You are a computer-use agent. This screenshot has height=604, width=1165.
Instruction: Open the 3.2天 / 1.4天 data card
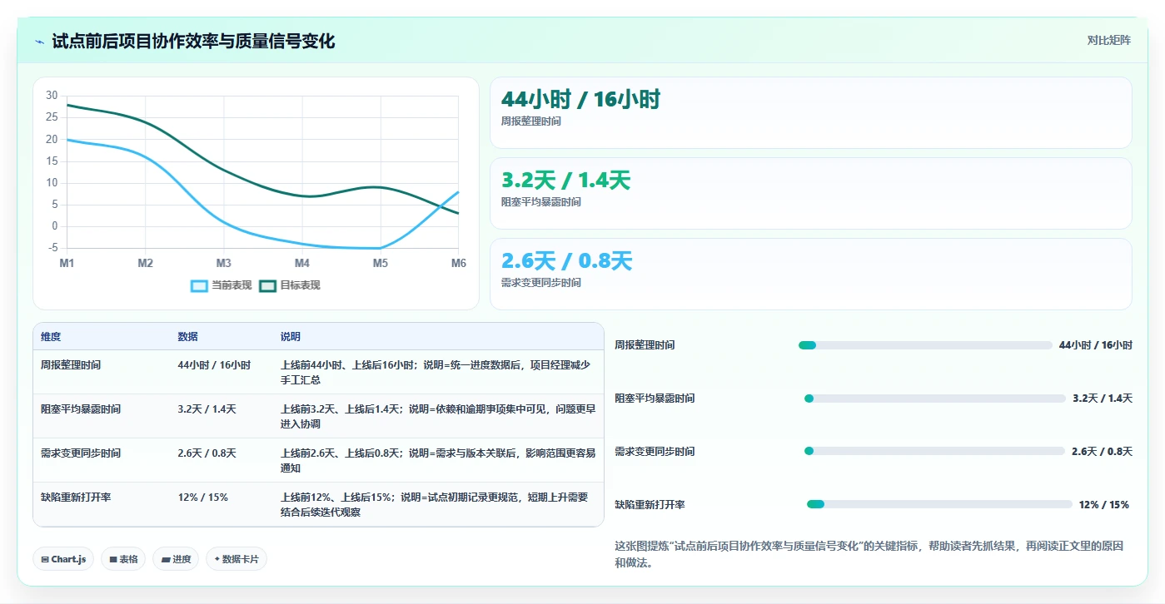810,193
